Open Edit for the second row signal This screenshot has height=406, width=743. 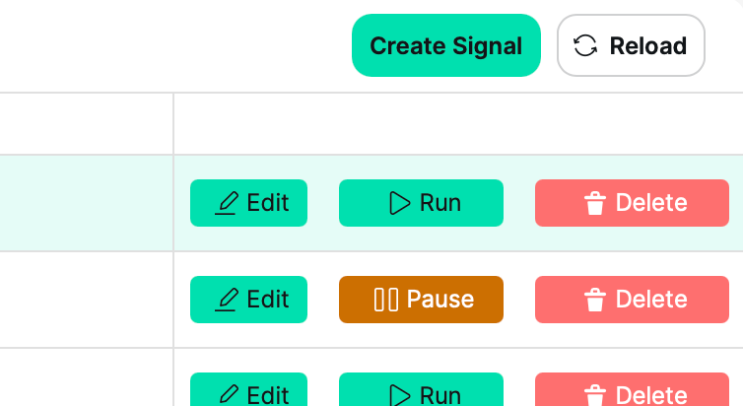[248, 300]
